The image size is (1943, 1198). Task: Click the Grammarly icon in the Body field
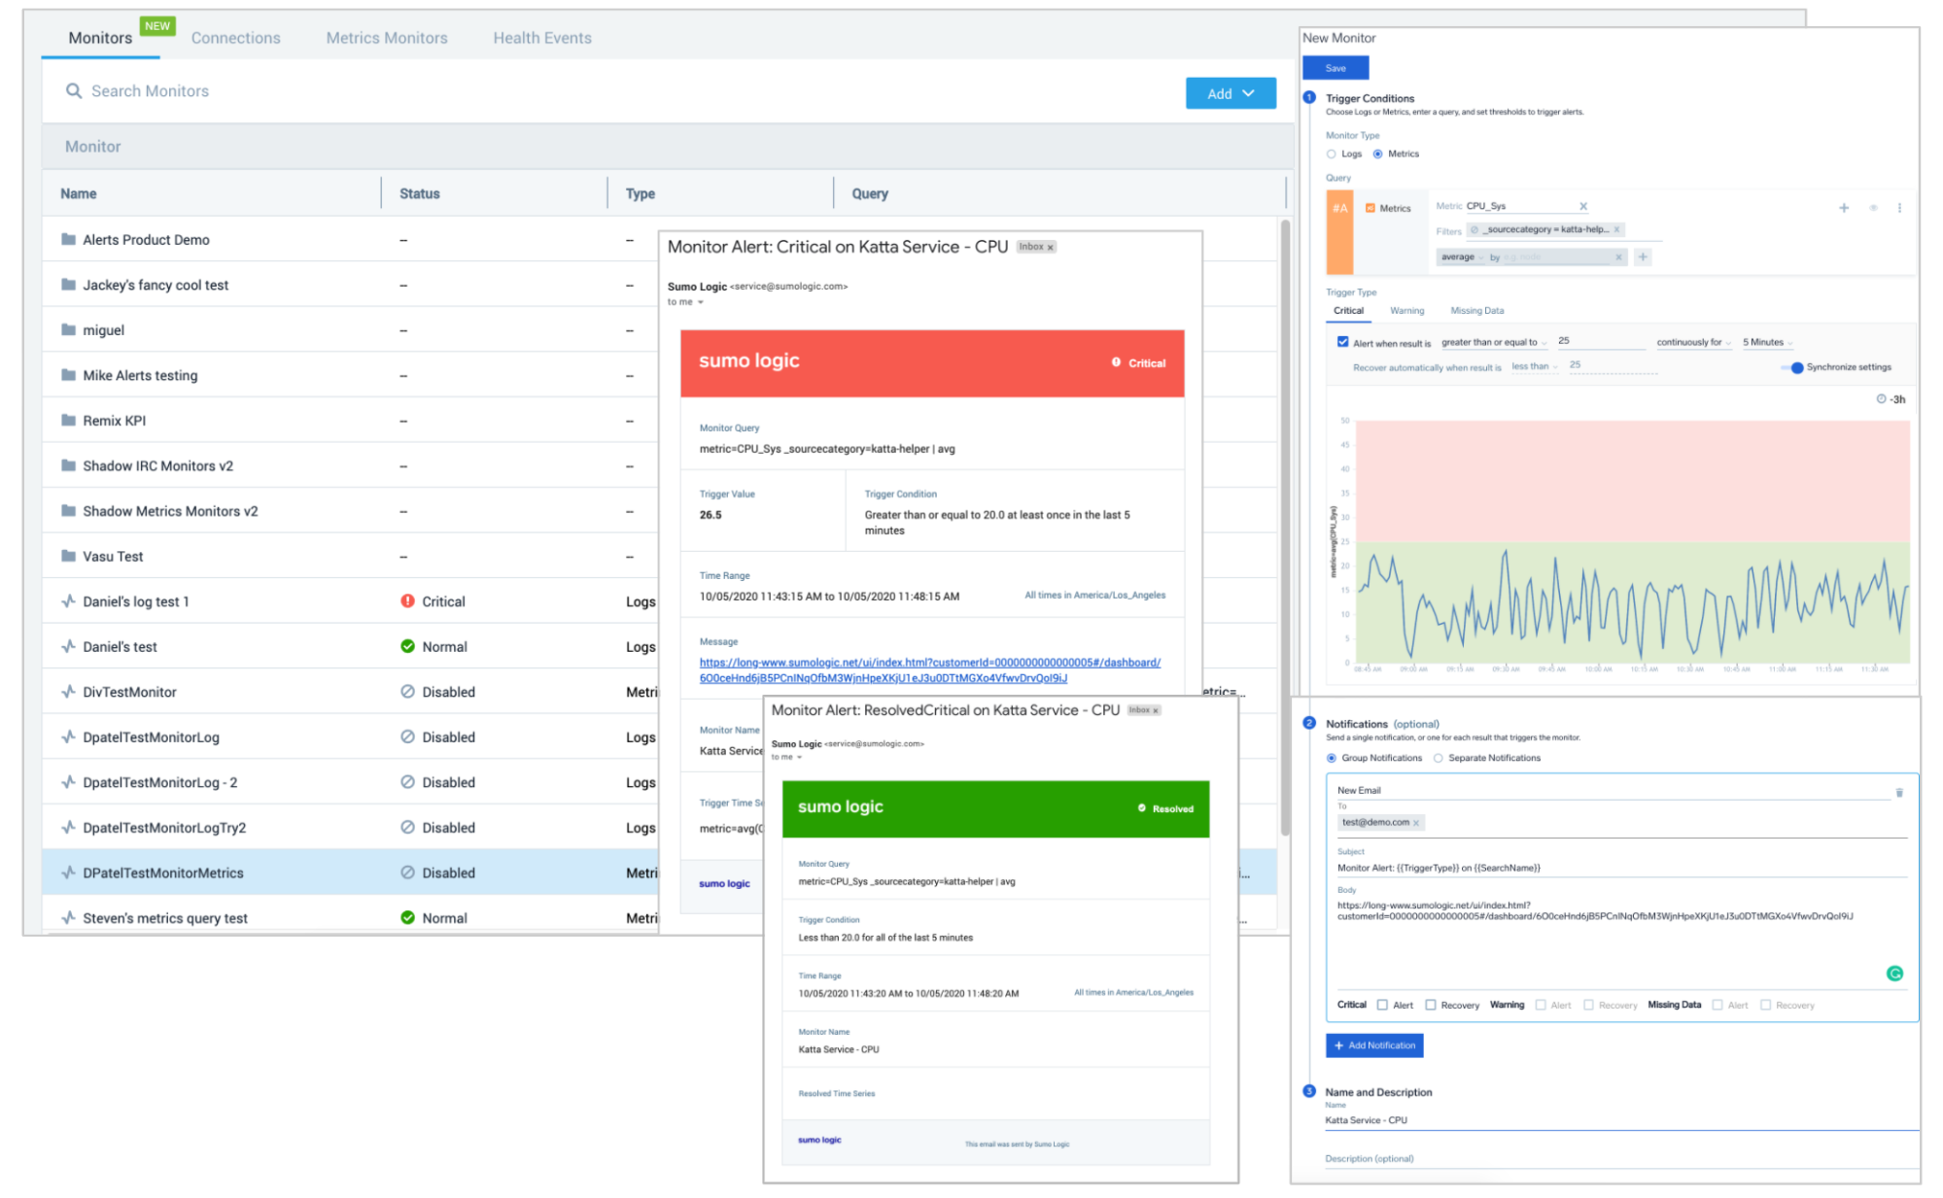[1896, 973]
